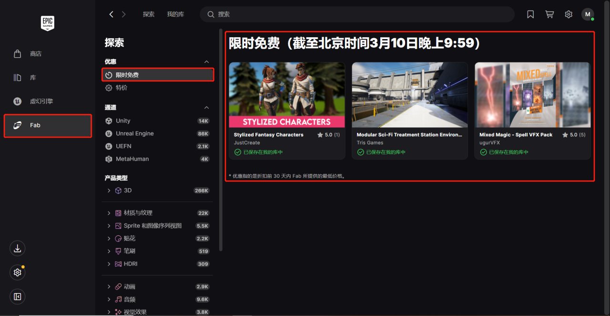Select the UEFN channel
The width and height of the screenshot is (610, 316).
point(158,146)
